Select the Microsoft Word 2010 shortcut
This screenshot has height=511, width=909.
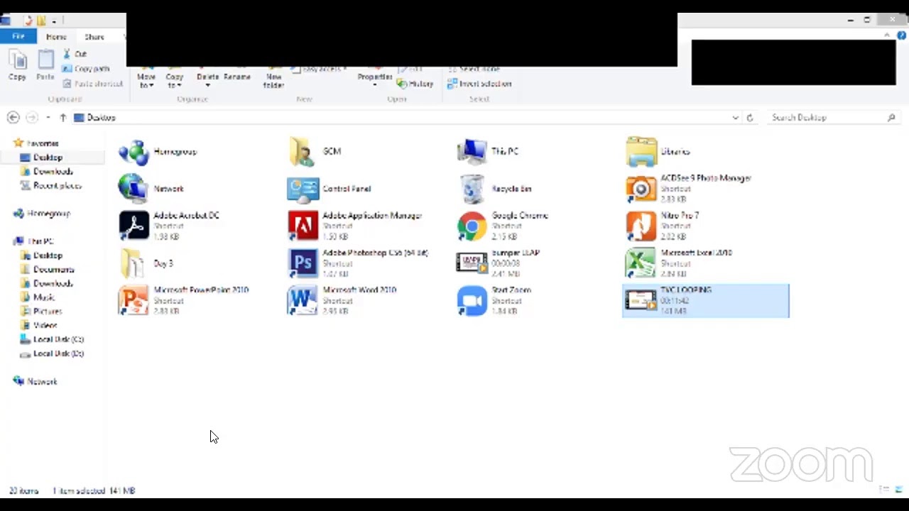[x=342, y=300]
